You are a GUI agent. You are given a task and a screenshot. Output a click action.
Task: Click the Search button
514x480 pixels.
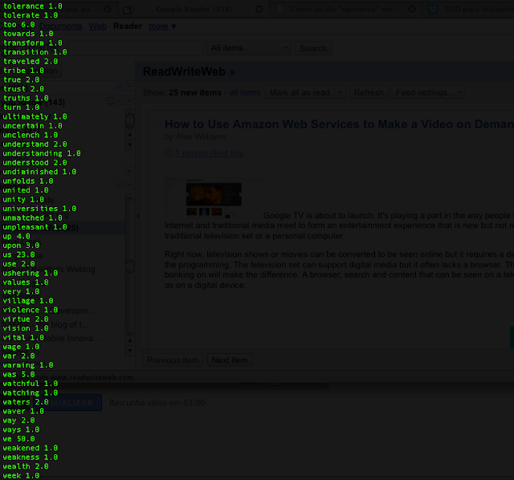point(313,48)
